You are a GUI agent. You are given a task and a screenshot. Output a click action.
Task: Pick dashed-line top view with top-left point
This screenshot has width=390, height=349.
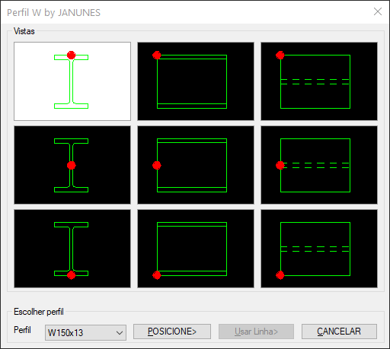[x=319, y=81]
